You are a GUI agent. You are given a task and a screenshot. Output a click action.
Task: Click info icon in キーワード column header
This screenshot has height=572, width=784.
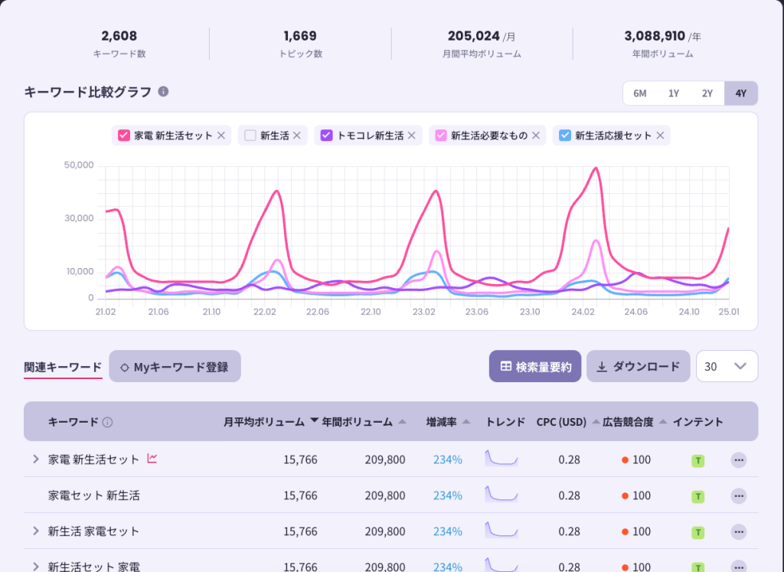pos(107,422)
